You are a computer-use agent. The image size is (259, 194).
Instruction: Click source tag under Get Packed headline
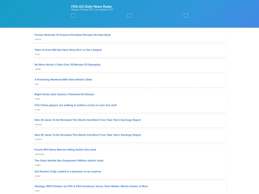38,176
